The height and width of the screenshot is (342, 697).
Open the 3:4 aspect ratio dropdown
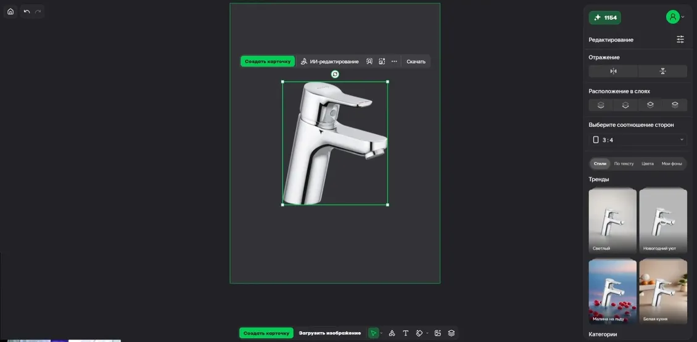638,140
